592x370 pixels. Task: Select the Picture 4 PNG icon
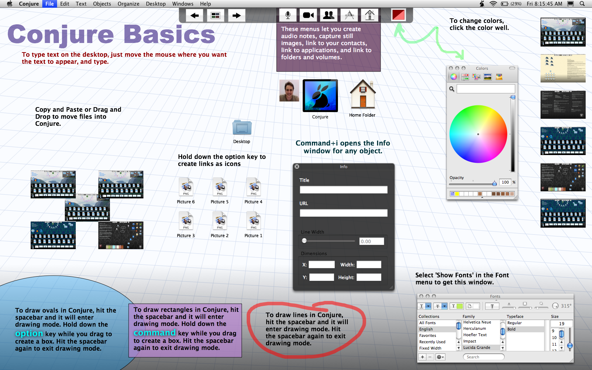tap(254, 187)
